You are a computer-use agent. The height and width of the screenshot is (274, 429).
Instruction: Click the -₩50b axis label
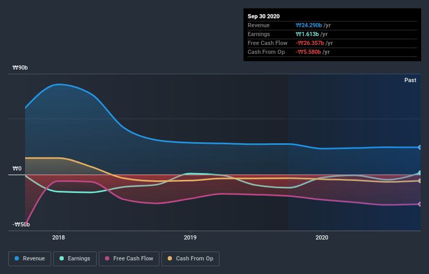coord(21,224)
